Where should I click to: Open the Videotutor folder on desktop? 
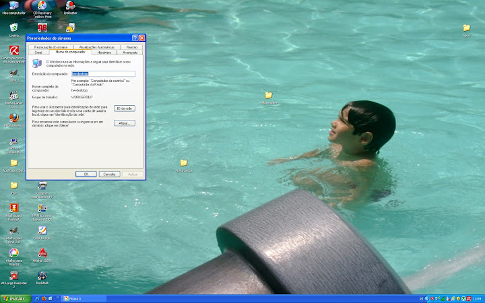pos(269,98)
